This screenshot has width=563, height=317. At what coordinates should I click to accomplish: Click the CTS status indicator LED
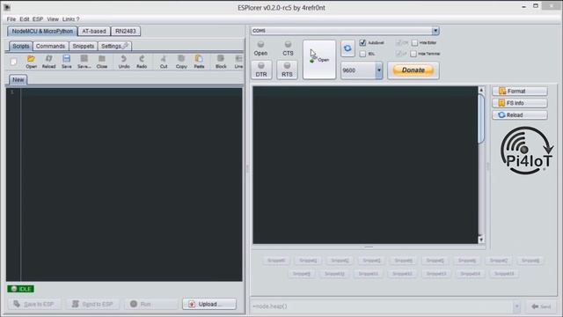pyautogui.click(x=288, y=45)
